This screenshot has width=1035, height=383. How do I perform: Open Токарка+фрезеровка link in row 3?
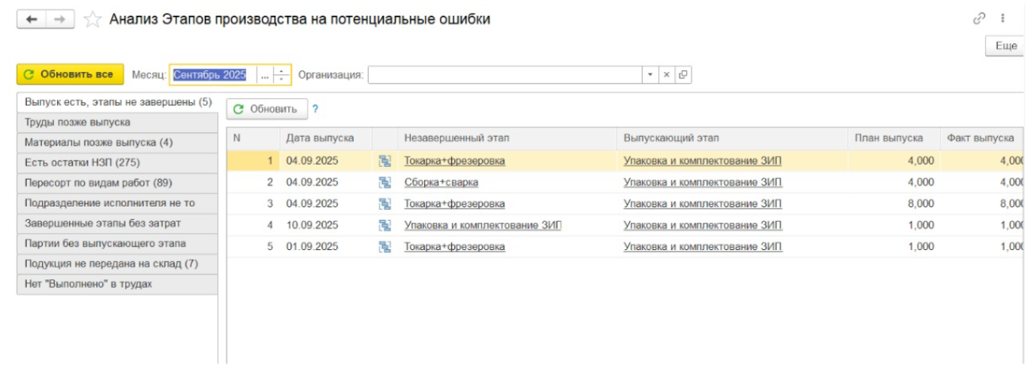454,203
